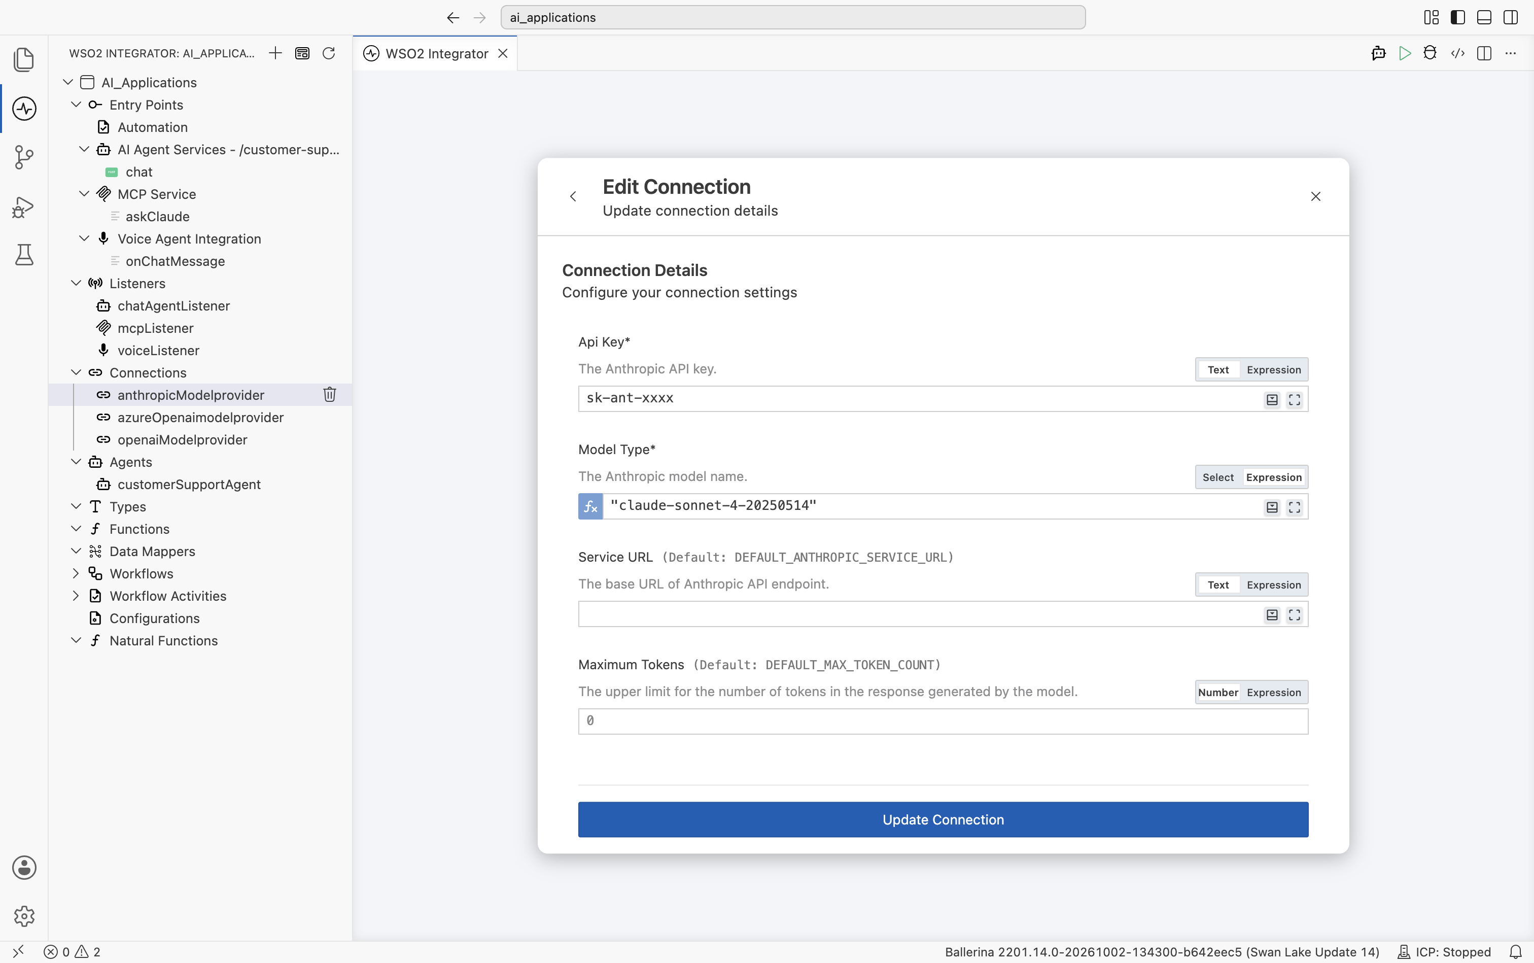The width and height of the screenshot is (1534, 963).
Task: Switch Model Type to Select mode
Action: [1218, 477]
